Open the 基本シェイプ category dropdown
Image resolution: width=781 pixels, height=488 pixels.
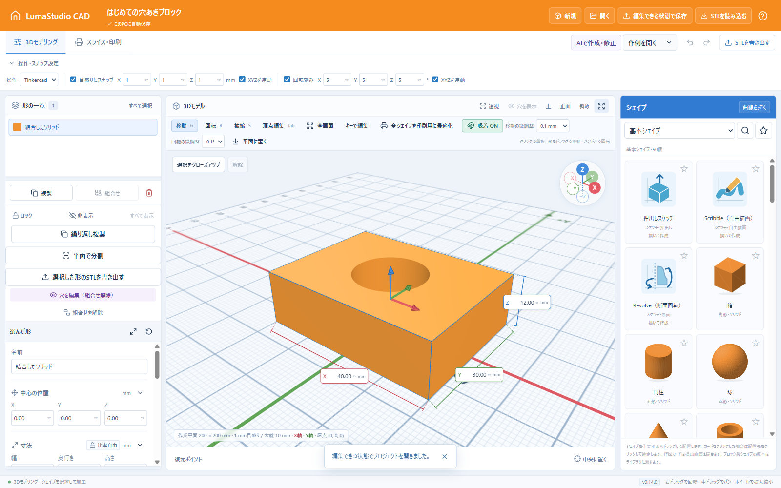(679, 130)
